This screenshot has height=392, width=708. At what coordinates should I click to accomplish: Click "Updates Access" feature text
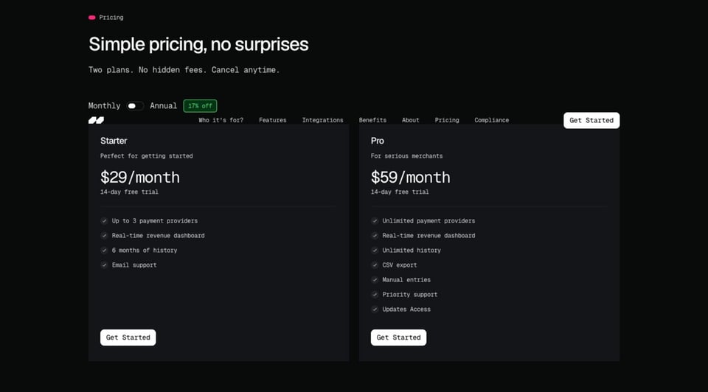406,309
